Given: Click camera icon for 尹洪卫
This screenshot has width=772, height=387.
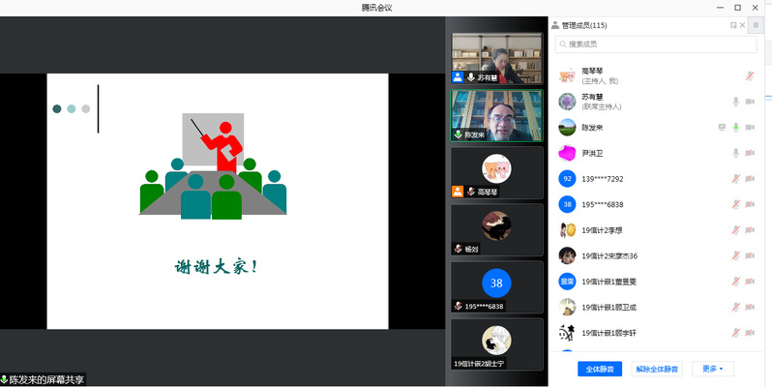Looking at the screenshot, I should pyautogui.click(x=750, y=153).
